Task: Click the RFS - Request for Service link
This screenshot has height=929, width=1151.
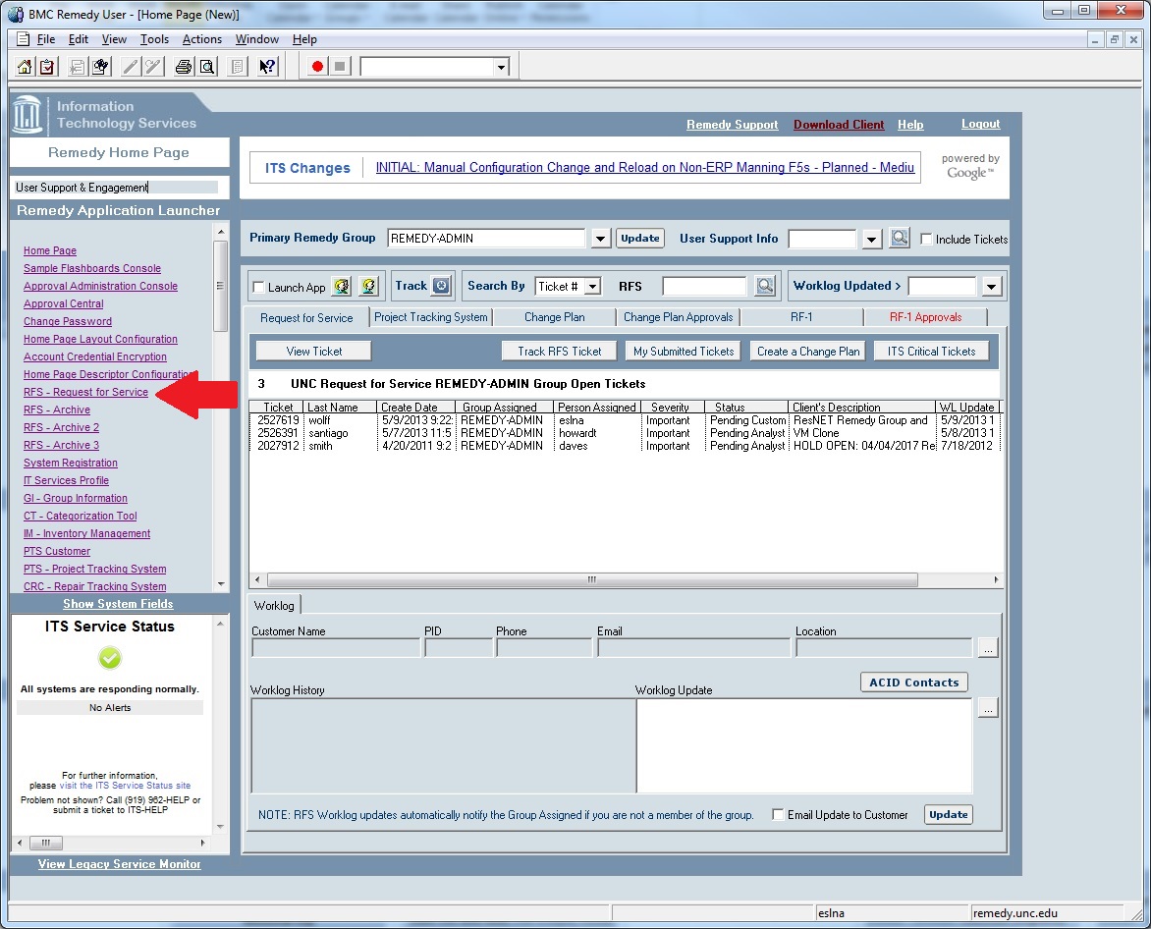Action: [85, 392]
